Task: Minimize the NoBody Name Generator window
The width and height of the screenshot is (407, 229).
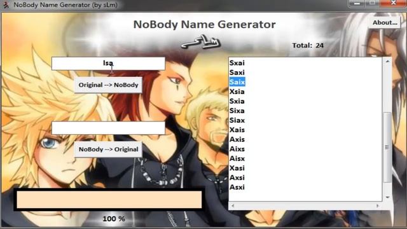Action: [357, 3]
